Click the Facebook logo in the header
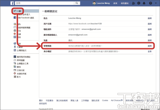Image resolution: width=160 pixels, height=110 pixels. (12, 3)
